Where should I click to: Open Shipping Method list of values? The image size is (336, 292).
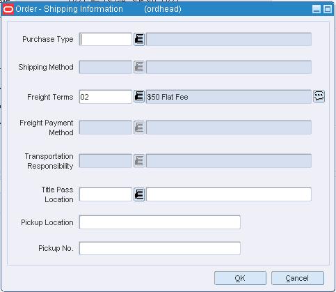(139, 67)
